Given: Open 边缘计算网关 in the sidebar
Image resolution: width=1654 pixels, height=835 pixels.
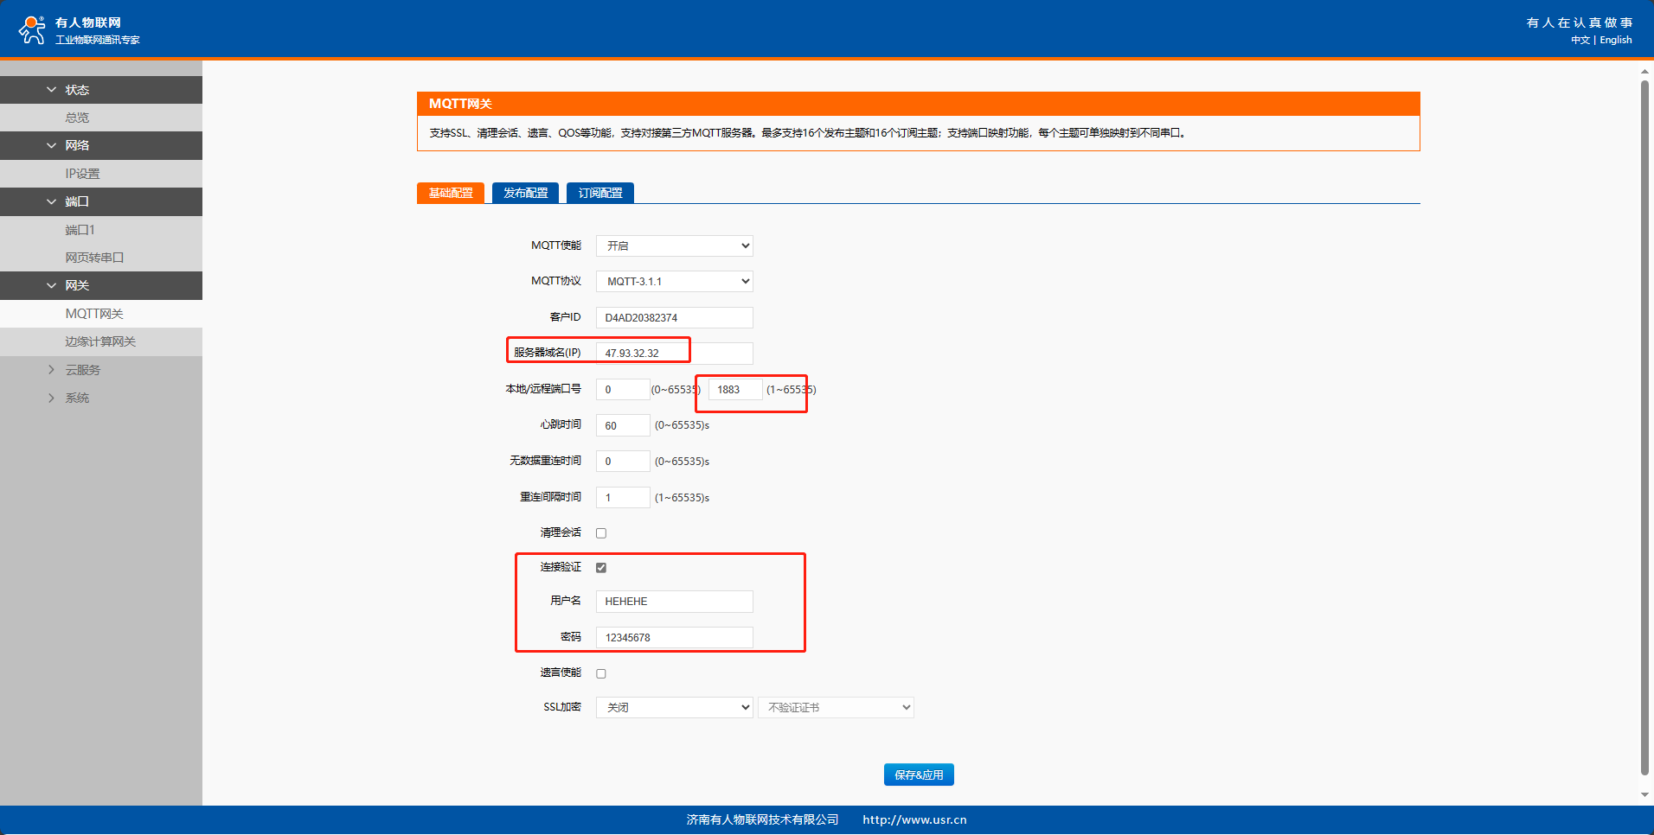Looking at the screenshot, I should coord(100,341).
